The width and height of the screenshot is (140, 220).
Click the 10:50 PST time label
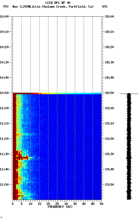(x=4, y=93)
